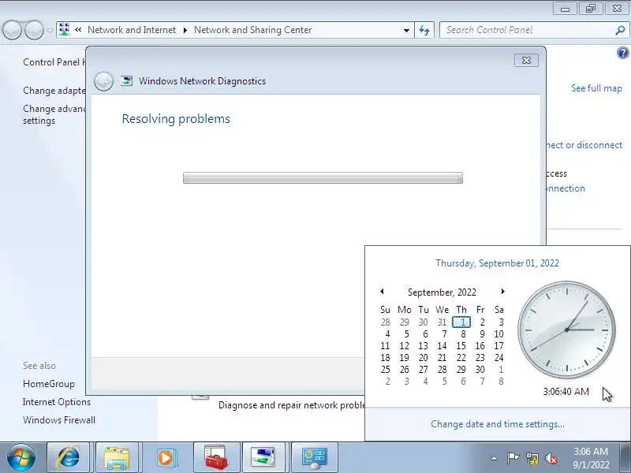The height and width of the screenshot is (473, 631).
Task: Click the diagnostics wizard back arrow
Action: (x=103, y=81)
